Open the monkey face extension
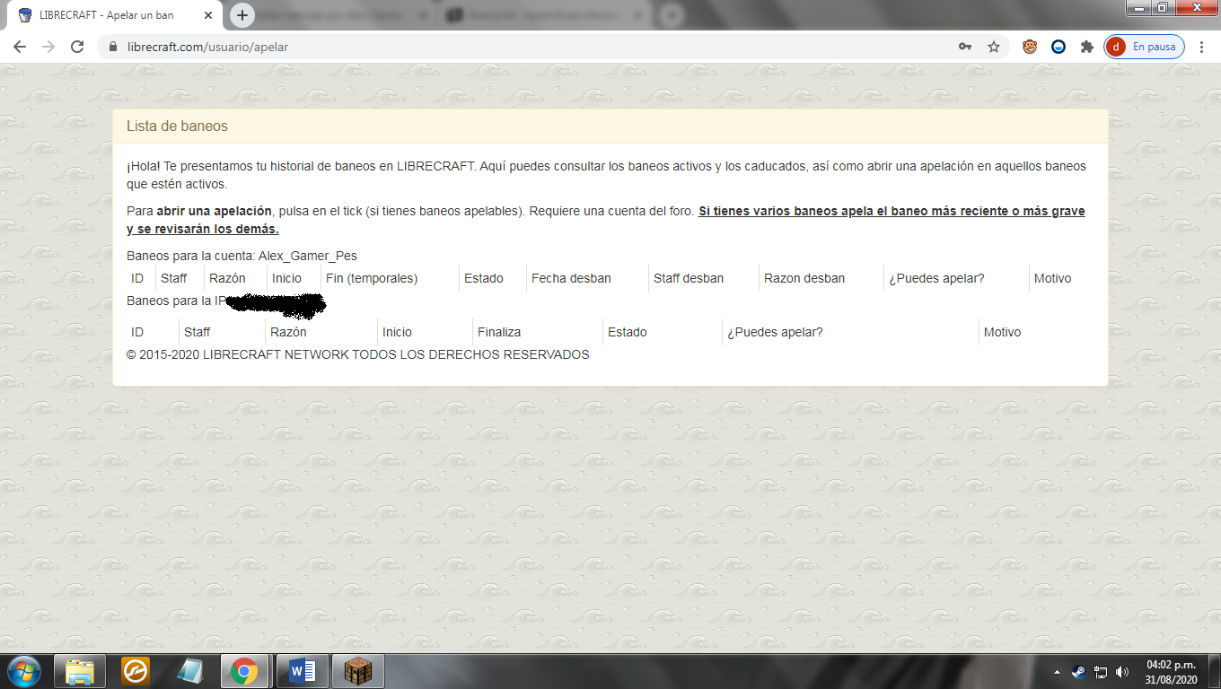Image resolution: width=1221 pixels, height=689 pixels. tap(1030, 47)
